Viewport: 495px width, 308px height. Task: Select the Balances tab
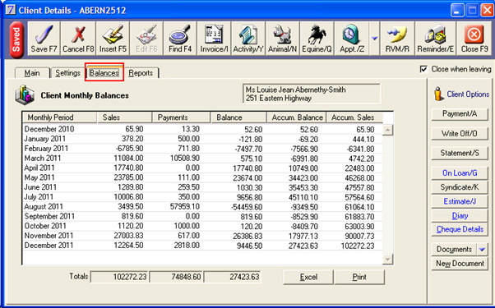(x=104, y=73)
